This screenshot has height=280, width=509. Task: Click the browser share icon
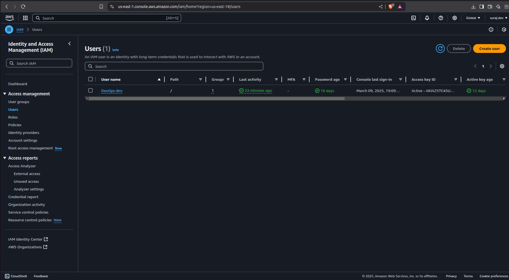point(381,7)
